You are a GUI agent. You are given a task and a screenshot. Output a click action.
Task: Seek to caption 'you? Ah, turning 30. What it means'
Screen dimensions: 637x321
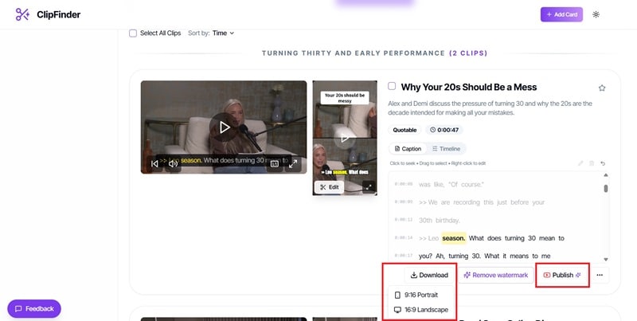tap(485, 256)
